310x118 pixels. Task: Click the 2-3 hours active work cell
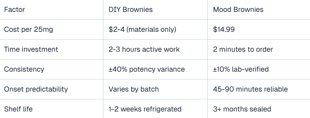144,49
